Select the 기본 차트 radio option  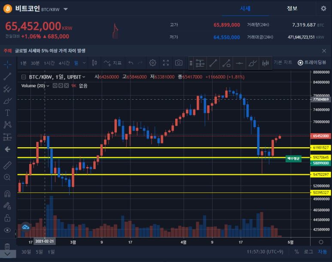coord(283,62)
